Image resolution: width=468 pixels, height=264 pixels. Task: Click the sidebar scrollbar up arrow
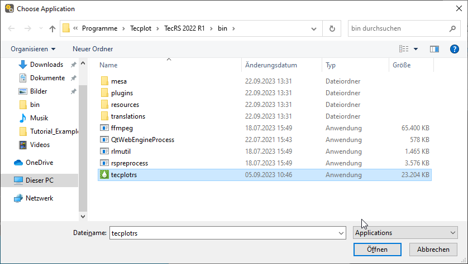pyautogui.click(x=83, y=63)
